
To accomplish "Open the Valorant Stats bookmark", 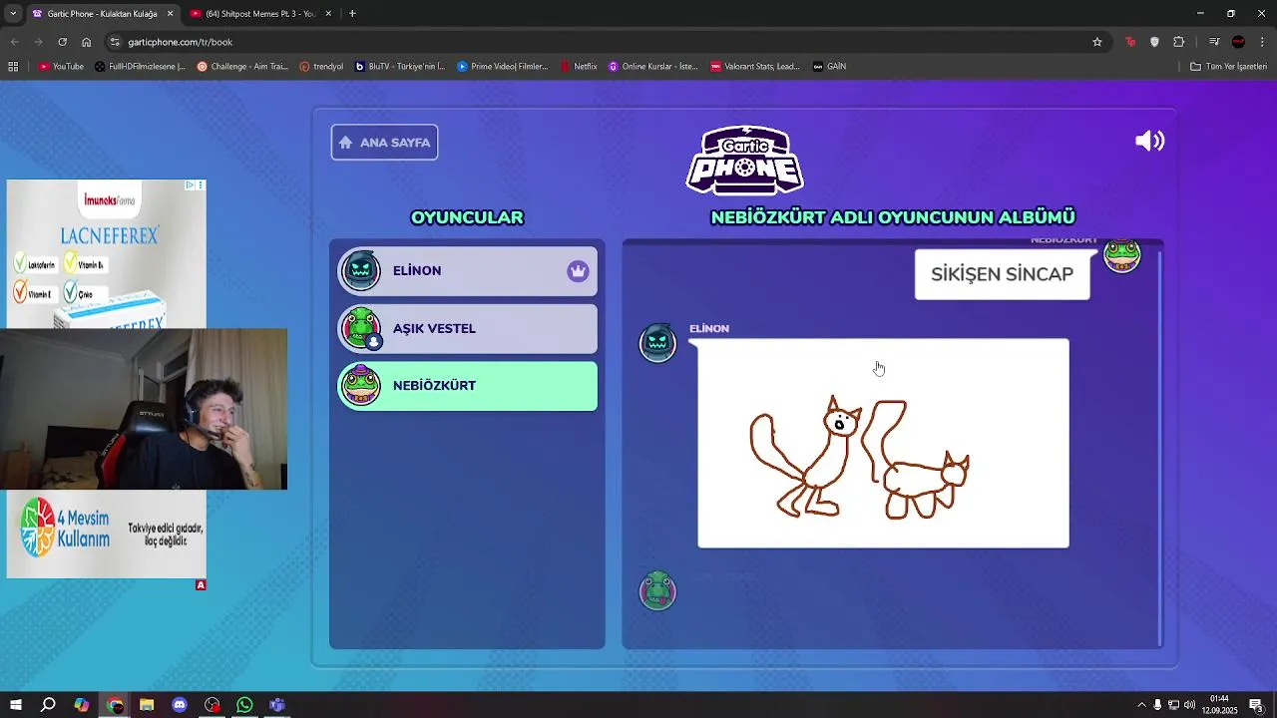I will (755, 67).
